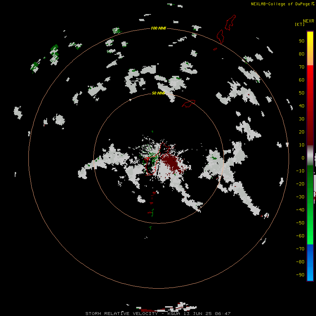Click the bright green segment near -60
Screen dimensions: 316x316
[x=310, y=236]
